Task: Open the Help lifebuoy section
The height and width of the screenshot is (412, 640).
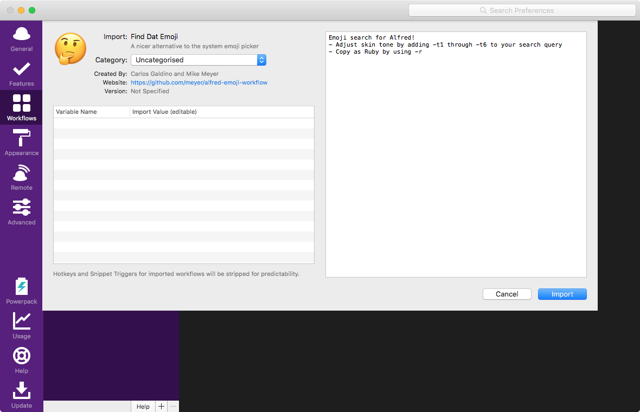Action: tap(21, 360)
